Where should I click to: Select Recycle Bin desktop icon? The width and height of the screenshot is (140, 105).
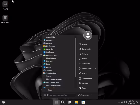5,19
